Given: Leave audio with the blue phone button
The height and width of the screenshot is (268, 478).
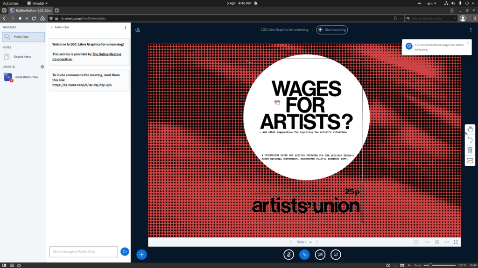Looking at the screenshot, I should [304, 255].
